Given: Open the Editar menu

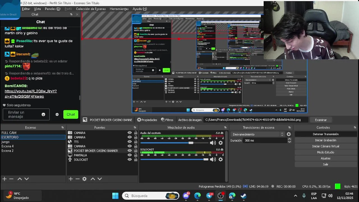Looking at the screenshot, I should point(26,9).
